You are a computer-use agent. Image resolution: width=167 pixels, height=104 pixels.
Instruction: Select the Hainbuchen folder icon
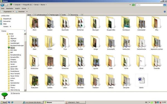[x=126, y=42]
